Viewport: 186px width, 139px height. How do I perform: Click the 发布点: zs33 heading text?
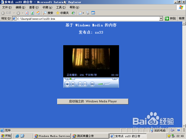coord(91,32)
